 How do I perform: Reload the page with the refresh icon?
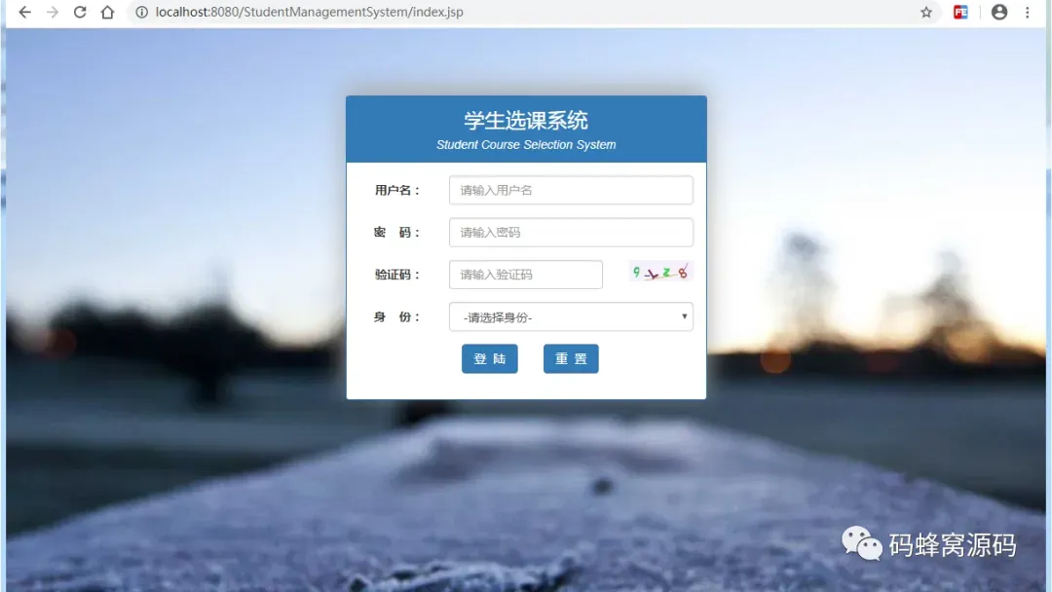80,12
